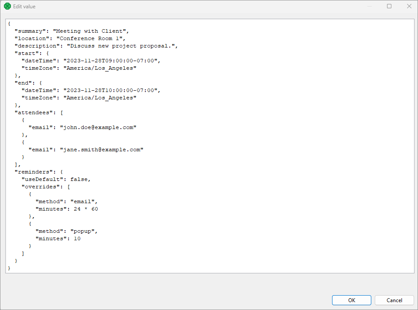Click the false value of useDefault
Image resolution: width=418 pixels, height=310 pixels.
pos(79,179)
